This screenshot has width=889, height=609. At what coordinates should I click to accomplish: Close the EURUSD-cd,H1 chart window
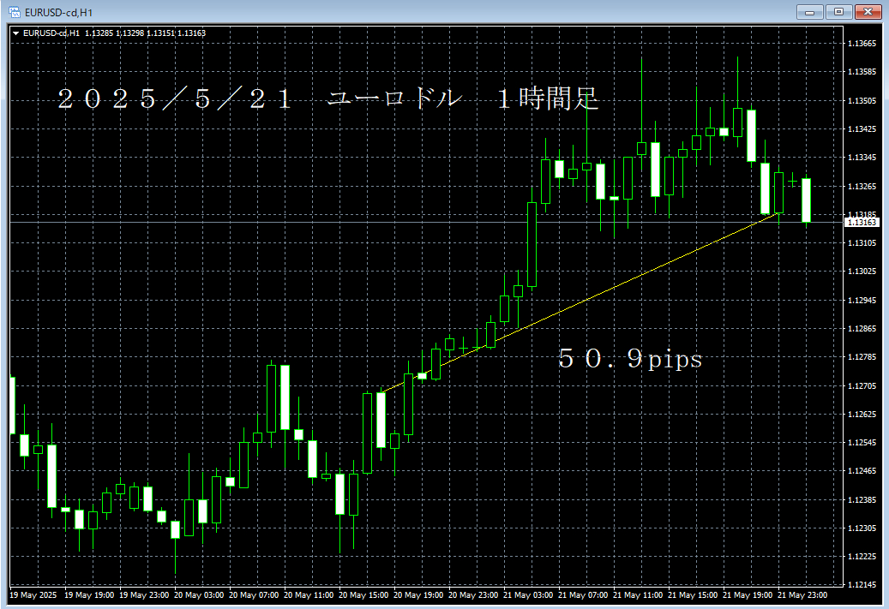(868, 12)
